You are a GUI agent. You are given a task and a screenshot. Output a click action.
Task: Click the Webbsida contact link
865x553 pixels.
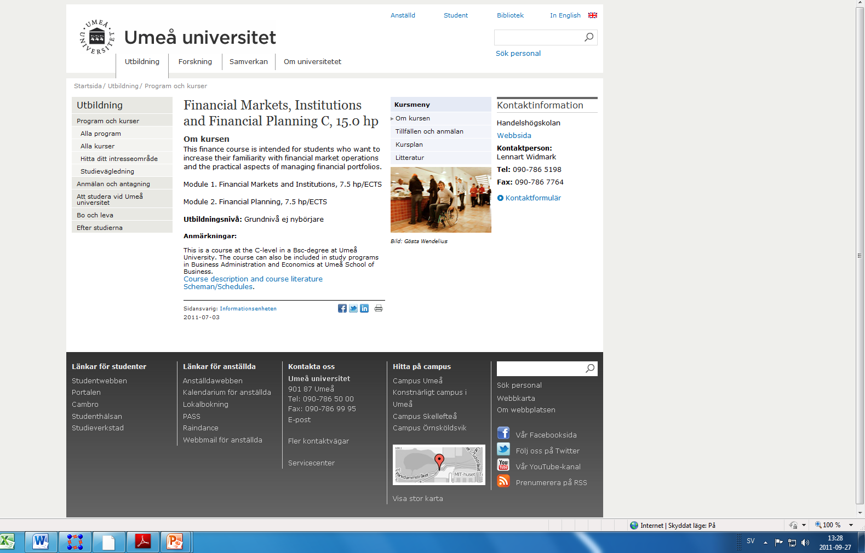click(514, 136)
